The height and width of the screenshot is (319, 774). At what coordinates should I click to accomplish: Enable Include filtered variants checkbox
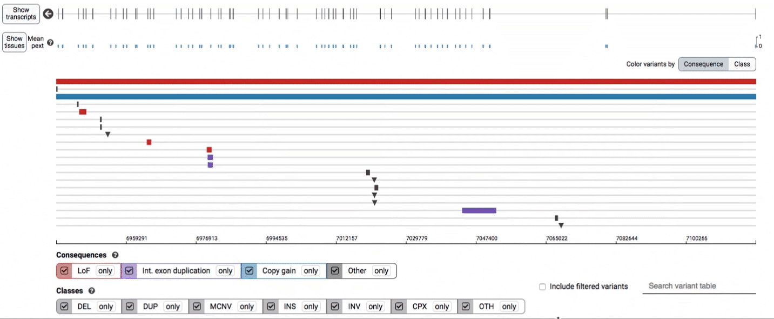(x=542, y=287)
